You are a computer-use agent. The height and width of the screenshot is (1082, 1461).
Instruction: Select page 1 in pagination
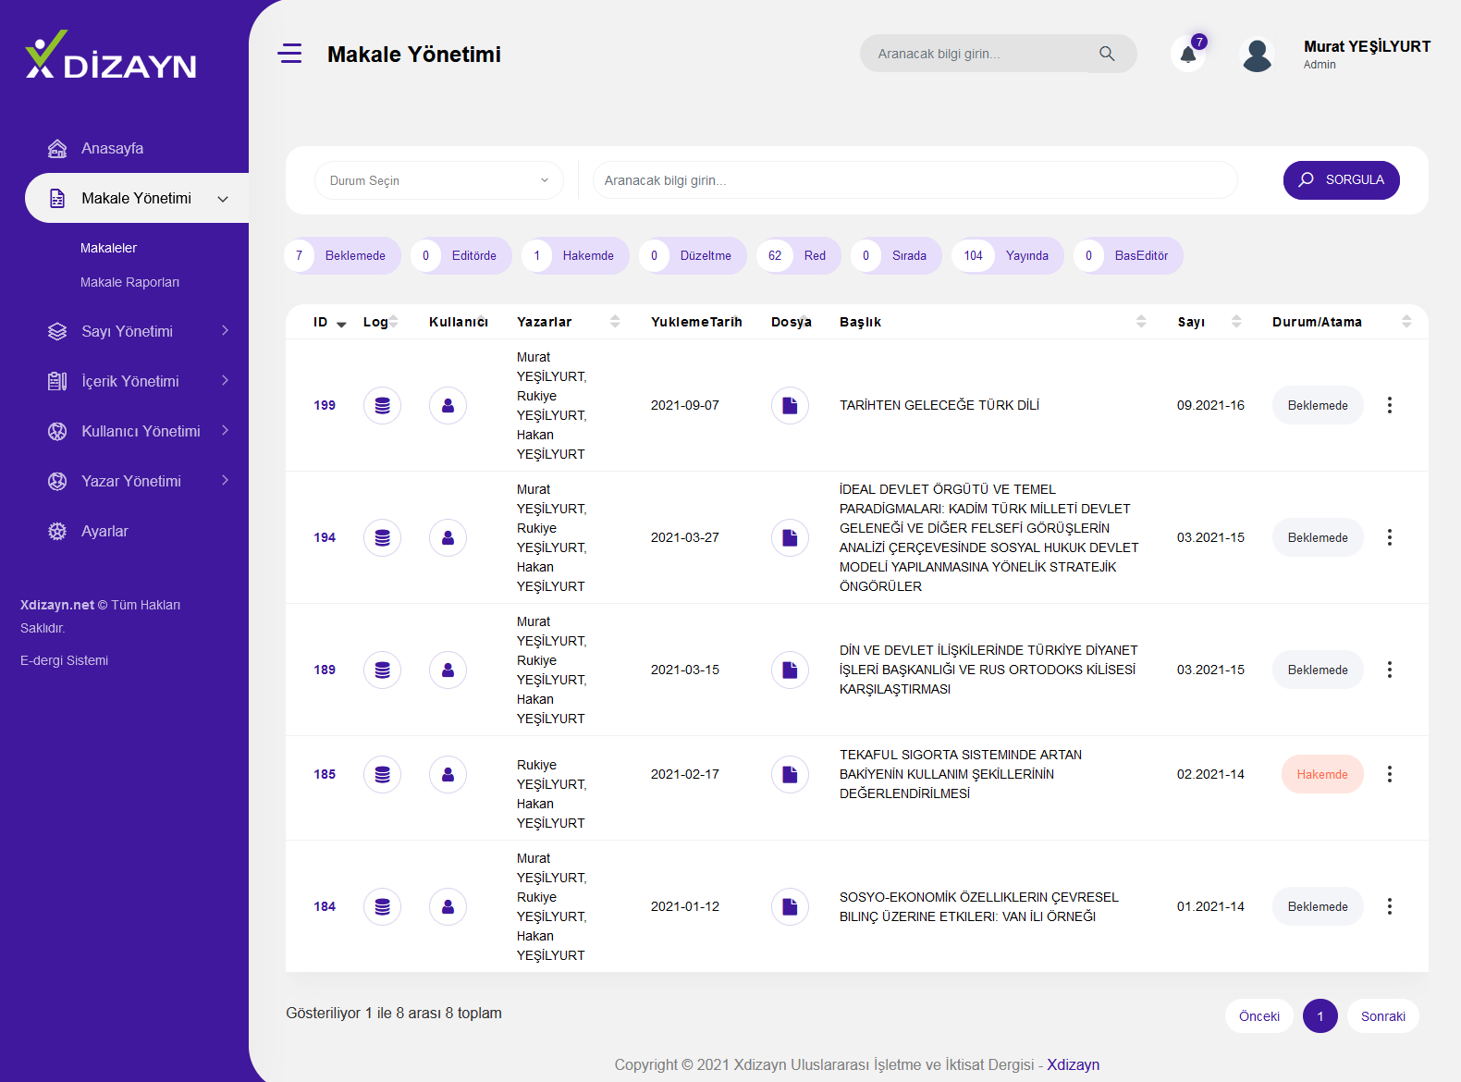1320,1015
